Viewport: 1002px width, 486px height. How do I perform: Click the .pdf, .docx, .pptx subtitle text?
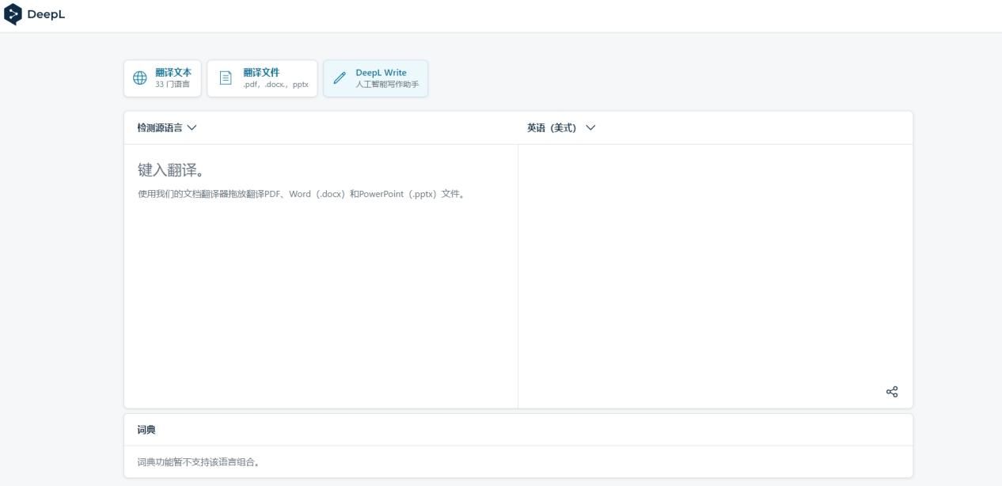pyautogui.click(x=275, y=85)
